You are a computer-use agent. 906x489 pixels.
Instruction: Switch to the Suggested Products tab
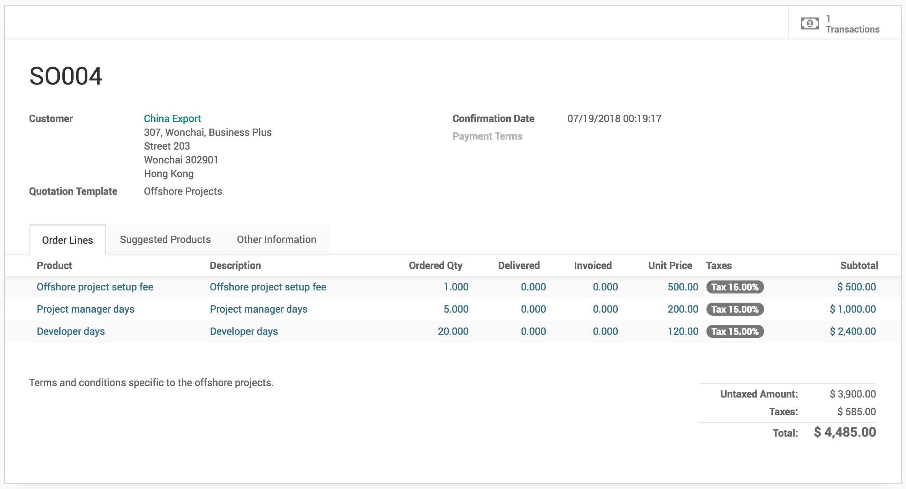point(165,240)
